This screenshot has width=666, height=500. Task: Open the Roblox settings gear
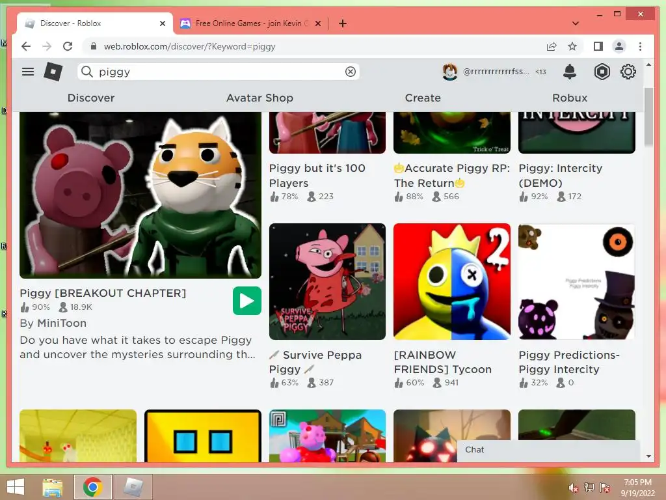(x=628, y=72)
